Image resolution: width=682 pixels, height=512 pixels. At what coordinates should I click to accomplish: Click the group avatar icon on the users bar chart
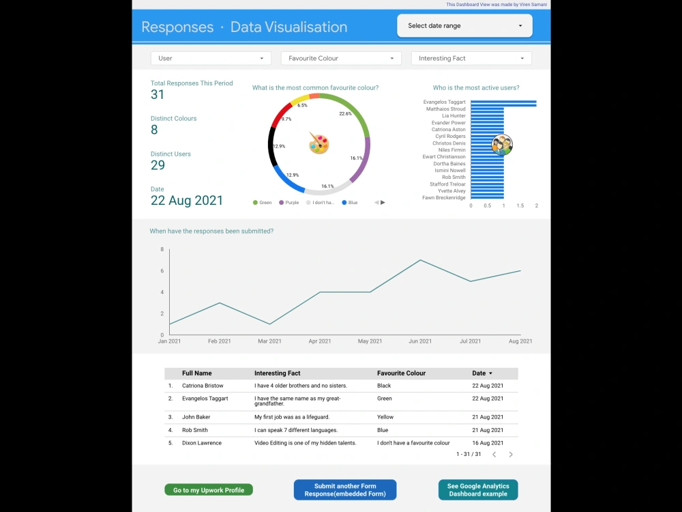pyautogui.click(x=501, y=145)
